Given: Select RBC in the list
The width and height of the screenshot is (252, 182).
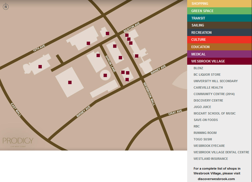Looking at the screenshot, I should 197,126.
